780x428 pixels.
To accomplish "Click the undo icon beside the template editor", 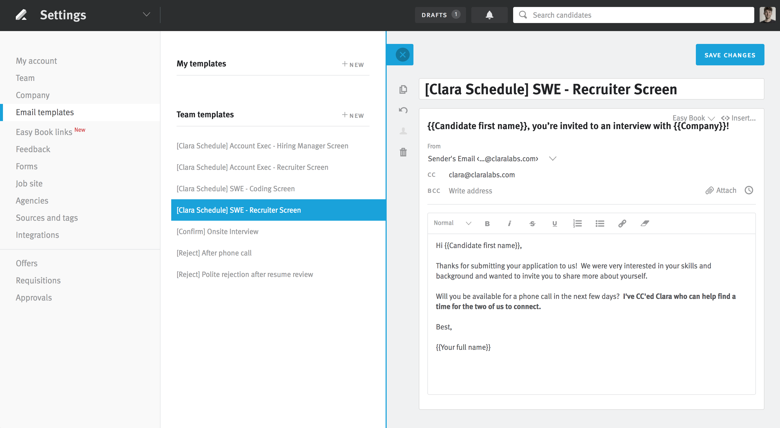I will pyautogui.click(x=403, y=110).
